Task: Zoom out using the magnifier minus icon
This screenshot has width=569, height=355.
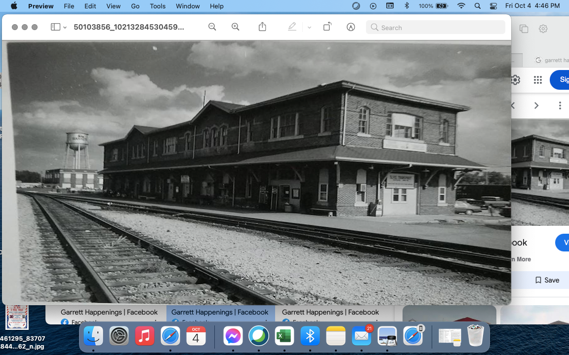Action: (212, 27)
